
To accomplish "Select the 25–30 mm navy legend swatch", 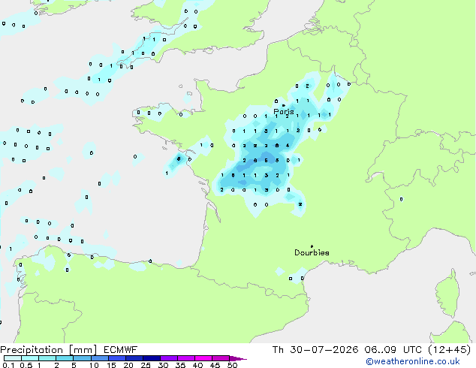I will 152,358.
